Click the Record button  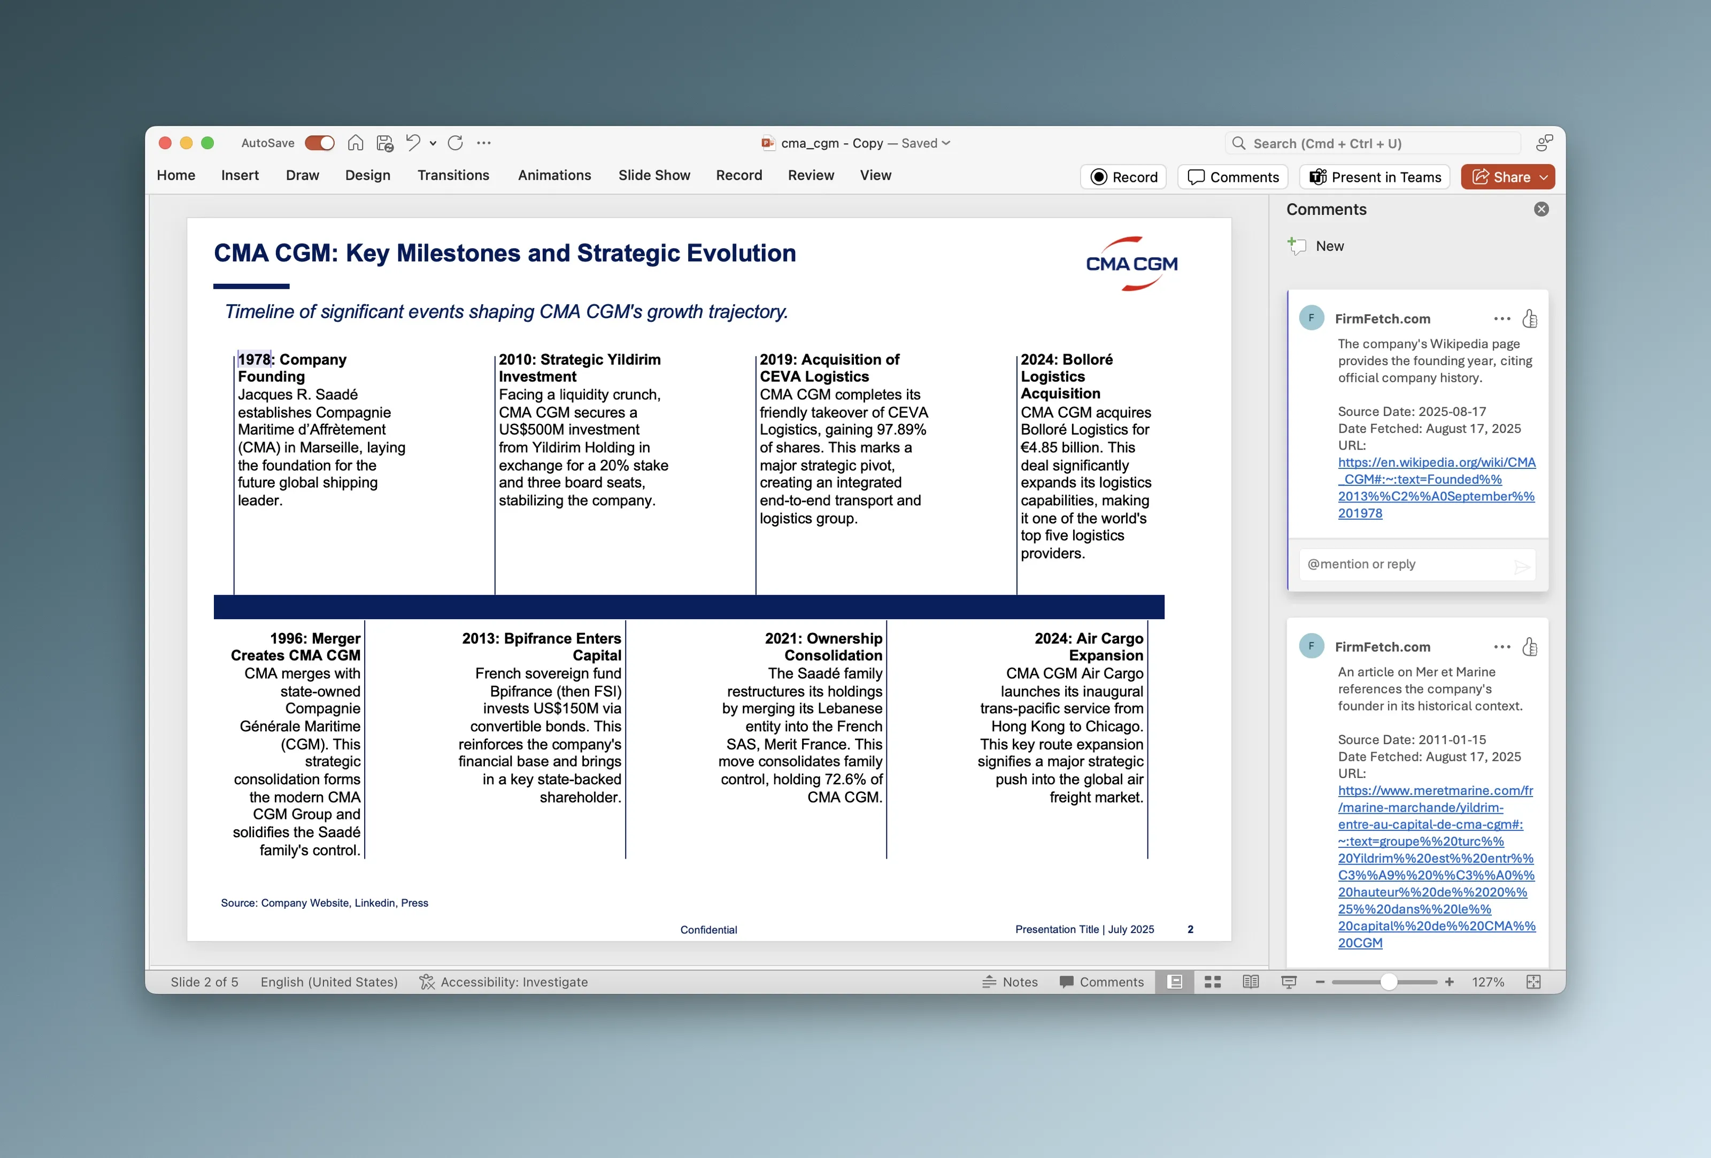coord(1123,177)
